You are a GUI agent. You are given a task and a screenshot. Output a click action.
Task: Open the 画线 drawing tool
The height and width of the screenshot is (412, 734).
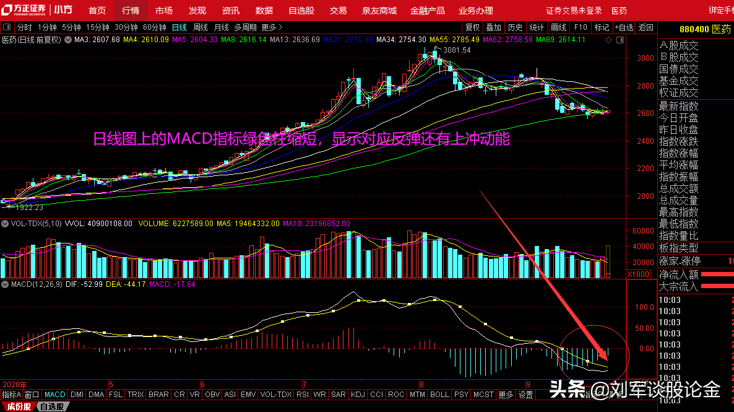click(x=558, y=28)
